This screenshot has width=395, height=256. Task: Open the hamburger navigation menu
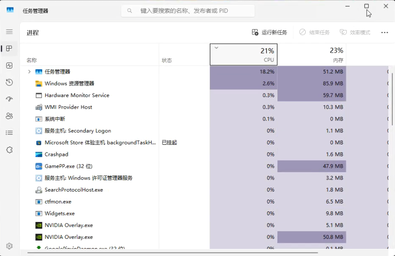[x=9, y=31]
